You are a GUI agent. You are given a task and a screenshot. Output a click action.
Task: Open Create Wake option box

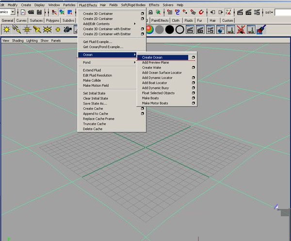[193, 67]
